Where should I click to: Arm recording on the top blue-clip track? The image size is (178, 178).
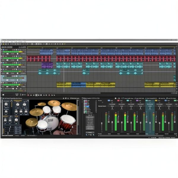point(13,50)
